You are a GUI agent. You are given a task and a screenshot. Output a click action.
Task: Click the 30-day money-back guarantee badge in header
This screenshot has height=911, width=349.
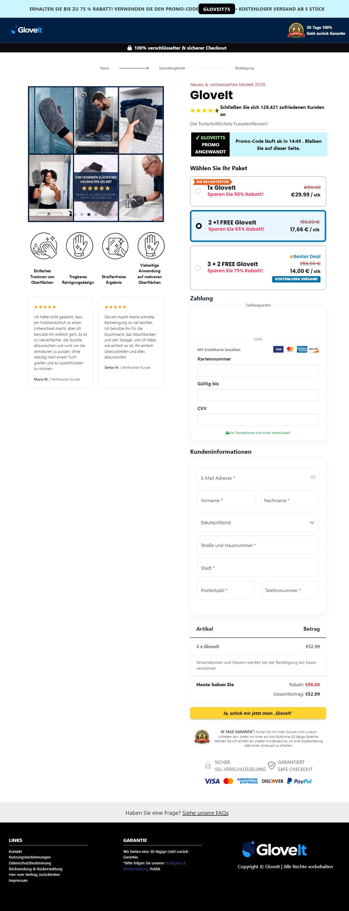296,30
